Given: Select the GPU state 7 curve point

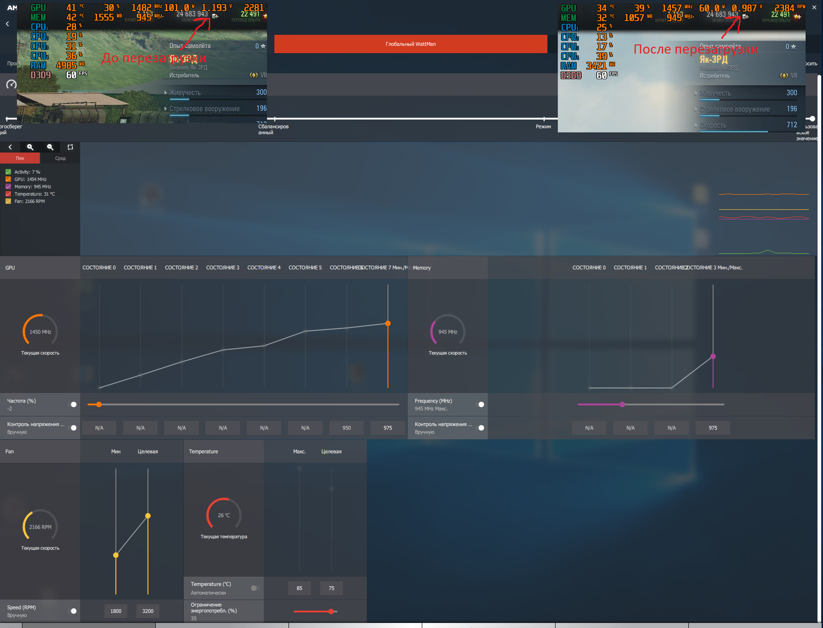Looking at the screenshot, I should tap(388, 323).
